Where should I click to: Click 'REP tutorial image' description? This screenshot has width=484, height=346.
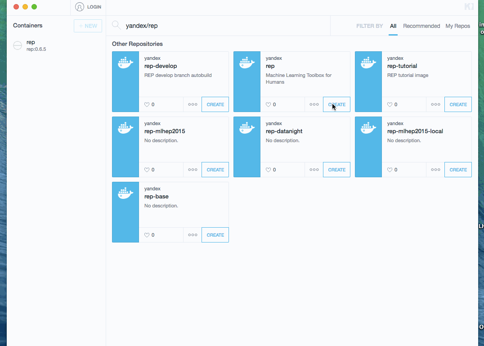coord(408,75)
